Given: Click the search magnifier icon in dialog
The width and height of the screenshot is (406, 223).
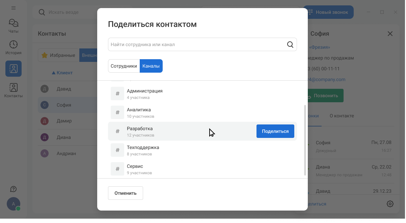Looking at the screenshot, I should pyautogui.click(x=290, y=45).
